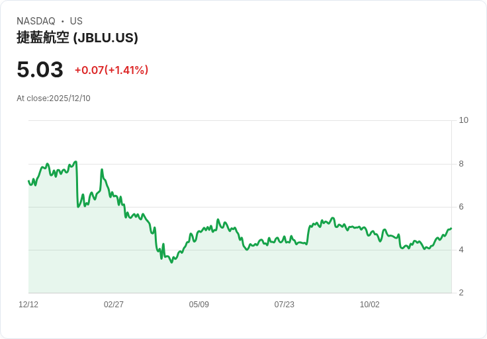Viewport: 487px width, 339px height.
Task: Click the chart's highest peak near 8
Action: point(76,162)
